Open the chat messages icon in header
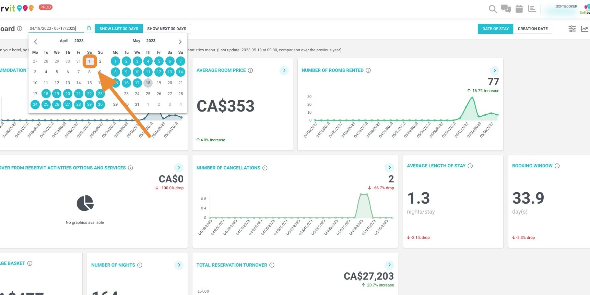The width and height of the screenshot is (590, 295). point(506,9)
